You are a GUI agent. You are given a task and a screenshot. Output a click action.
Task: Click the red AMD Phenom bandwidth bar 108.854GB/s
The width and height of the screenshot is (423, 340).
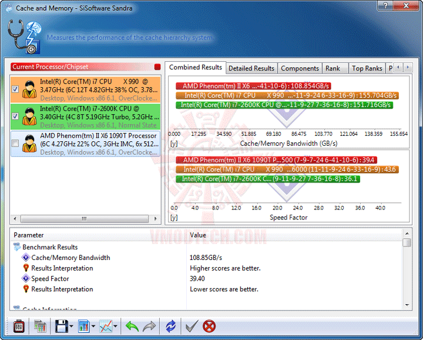253,86
